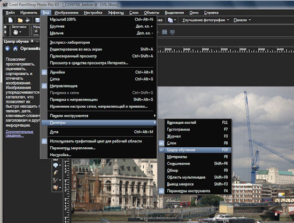Select the Pan hand tool icon
This screenshot has height=223, width=294.
[16, 33]
